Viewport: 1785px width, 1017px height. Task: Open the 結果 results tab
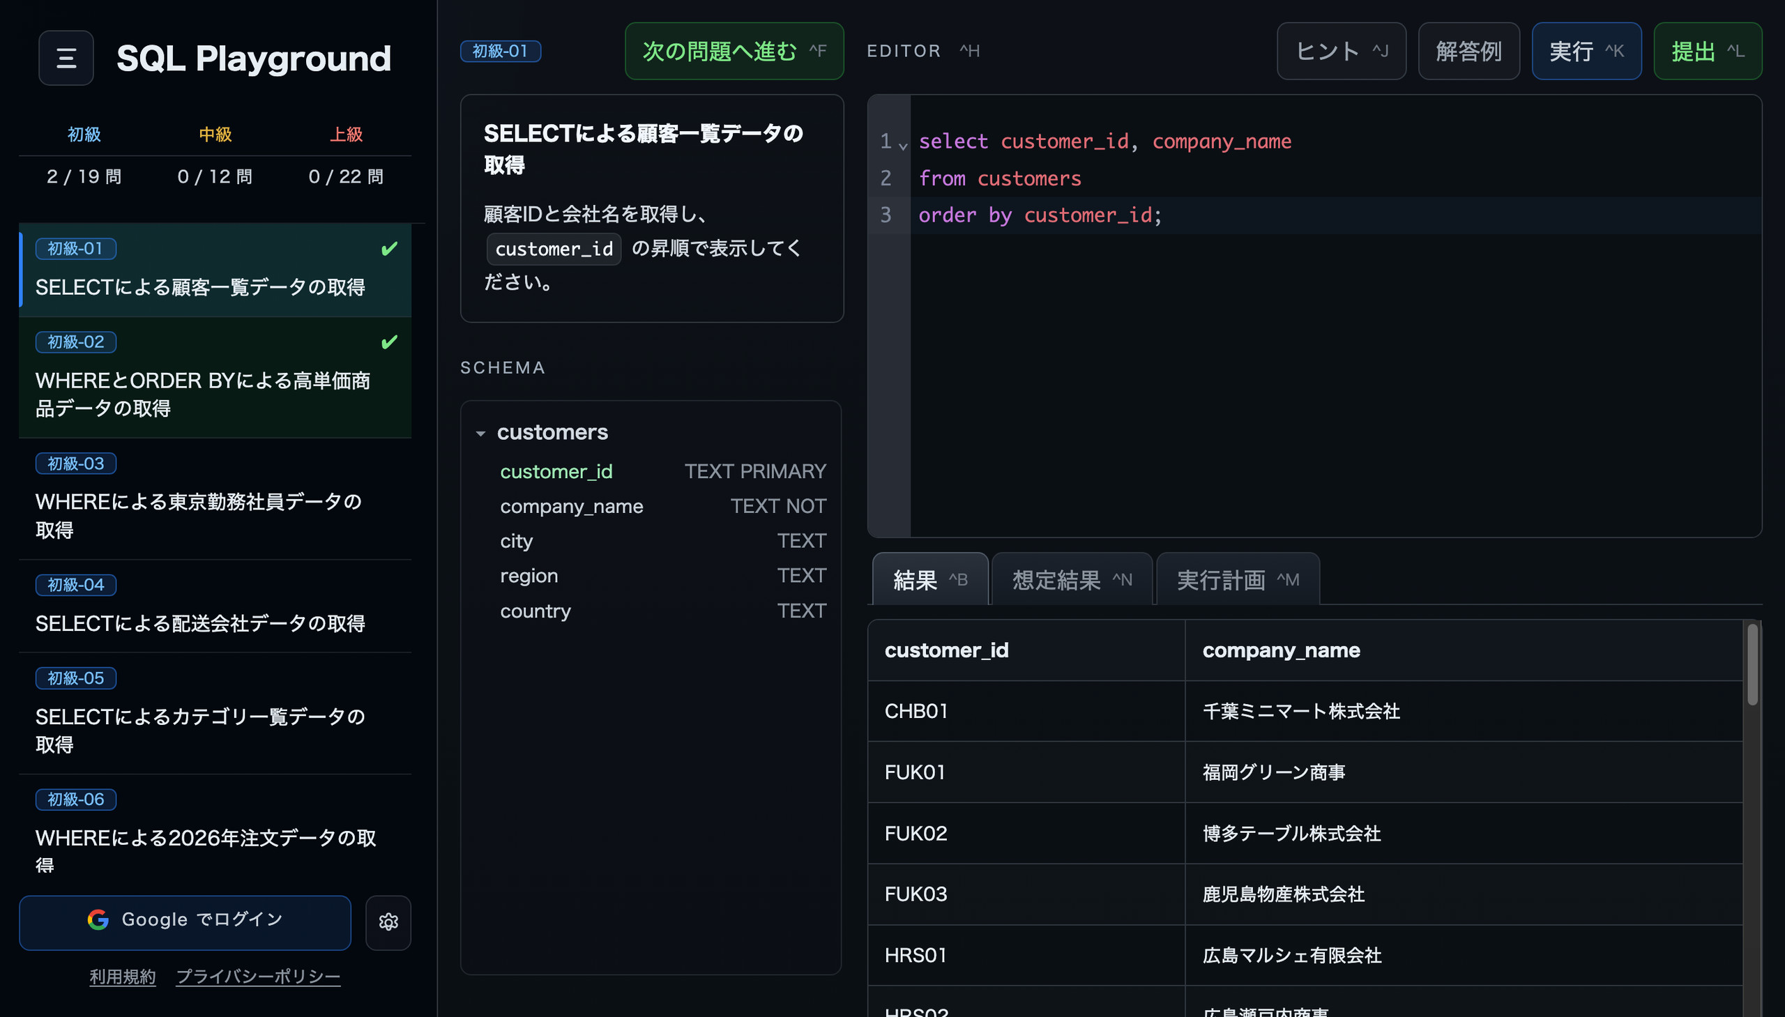click(931, 580)
